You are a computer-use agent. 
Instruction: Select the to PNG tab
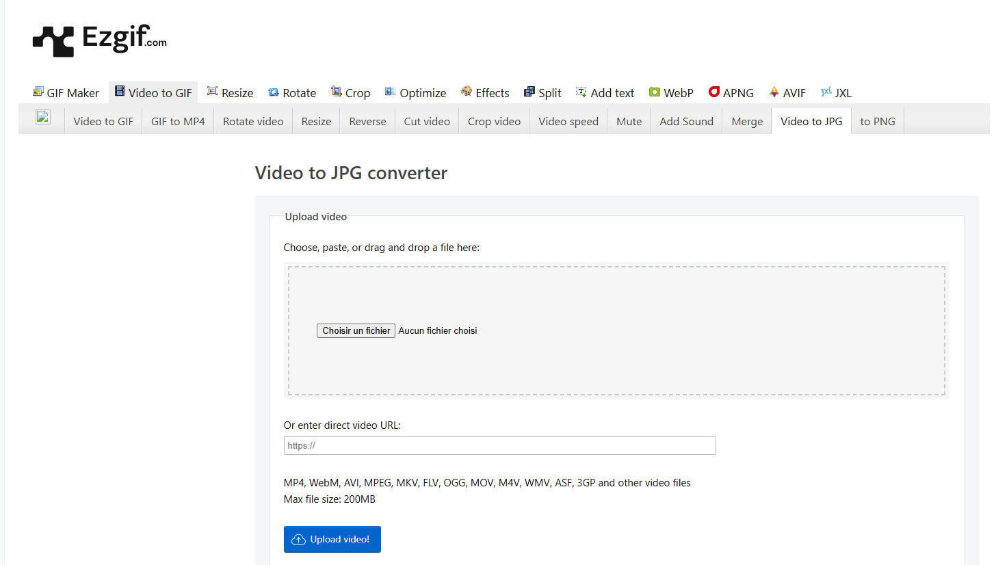coord(877,122)
